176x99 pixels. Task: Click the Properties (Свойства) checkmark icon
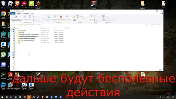point(91,17)
